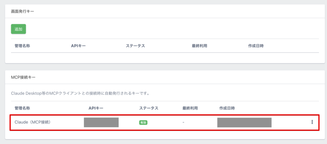Screen dimensions: 327x144
Task: Click the masked API key in Claude row
Action: (x=101, y=122)
